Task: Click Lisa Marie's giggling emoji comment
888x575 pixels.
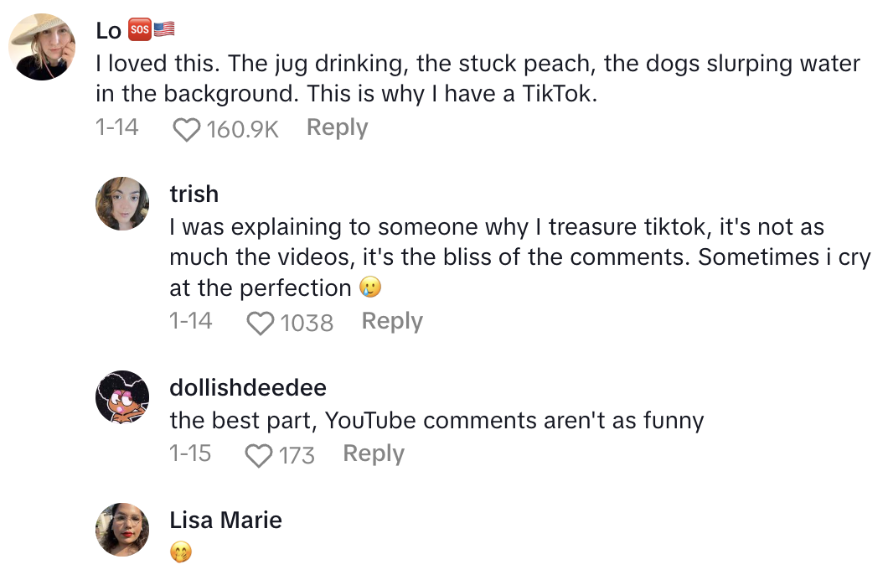Action: (180, 552)
